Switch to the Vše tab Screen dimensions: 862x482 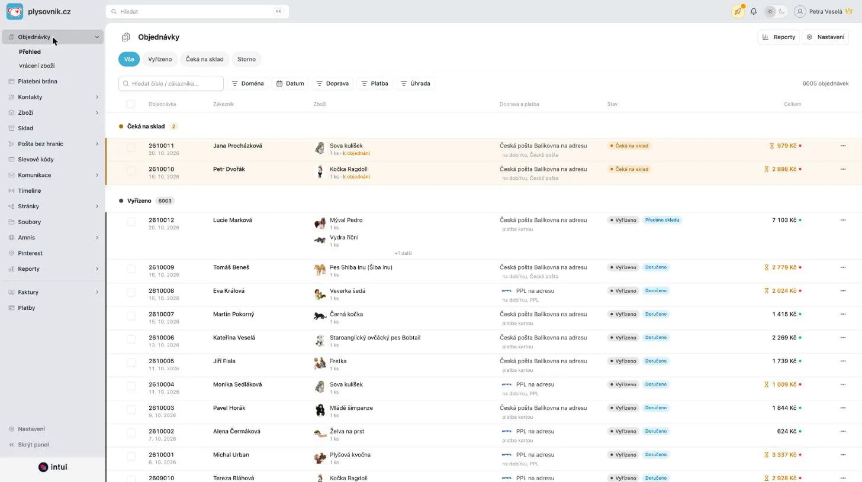[x=129, y=59]
